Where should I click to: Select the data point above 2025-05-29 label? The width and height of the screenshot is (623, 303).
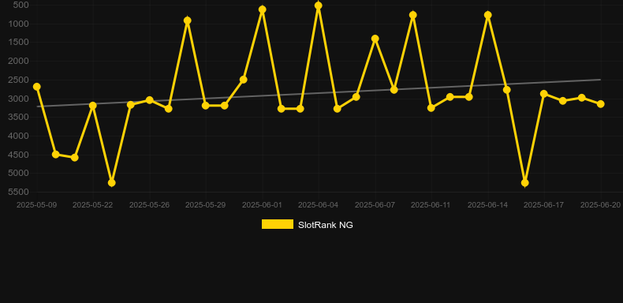205,106
